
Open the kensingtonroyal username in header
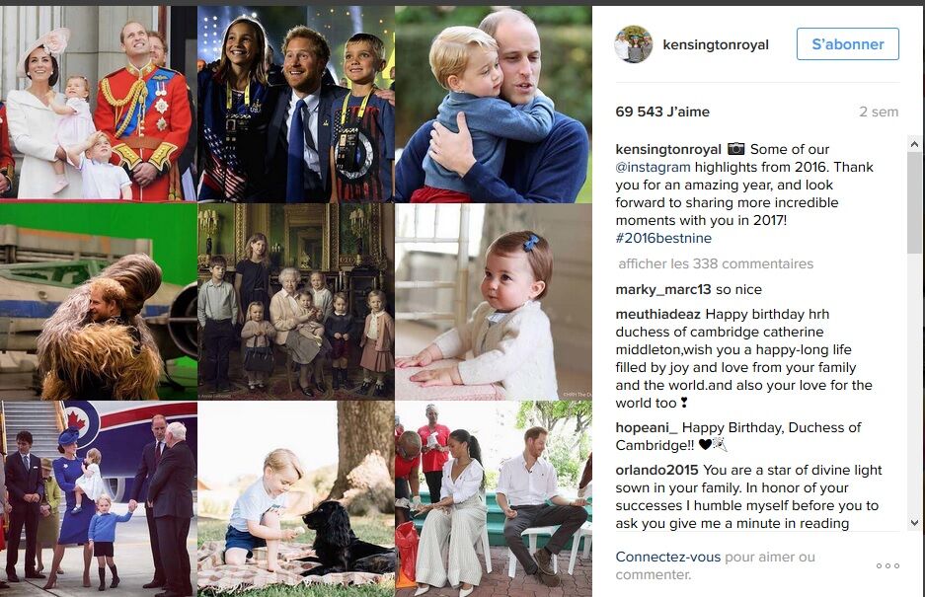[x=716, y=44]
